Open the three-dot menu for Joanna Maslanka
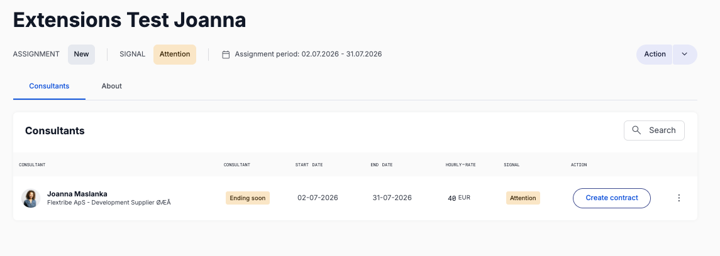The image size is (720, 256). [x=679, y=198]
